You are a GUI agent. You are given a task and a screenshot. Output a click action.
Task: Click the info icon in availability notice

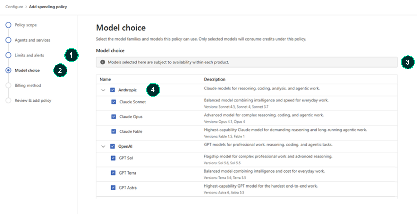tap(102, 62)
